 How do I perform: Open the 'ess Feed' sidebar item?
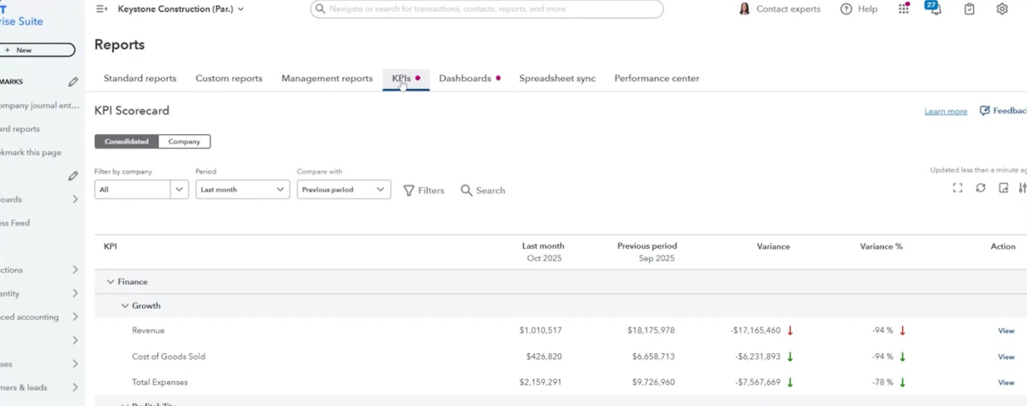15,223
